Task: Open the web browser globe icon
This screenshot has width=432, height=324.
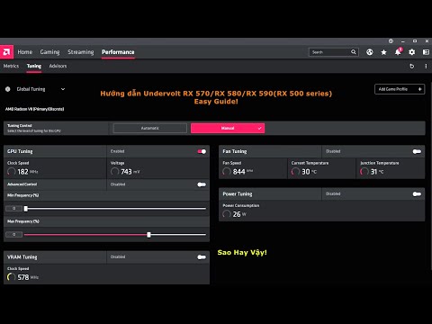Action: [370, 52]
